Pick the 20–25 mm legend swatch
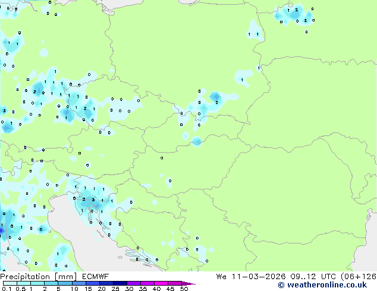Image resolution: width=377 pixels, height=291 pixels. (x=106, y=283)
